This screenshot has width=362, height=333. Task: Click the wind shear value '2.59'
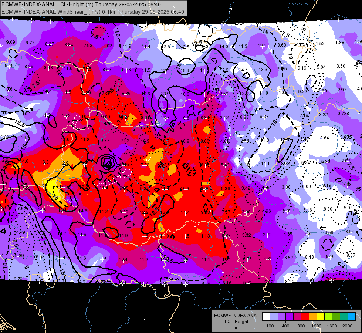[x=224, y=94]
